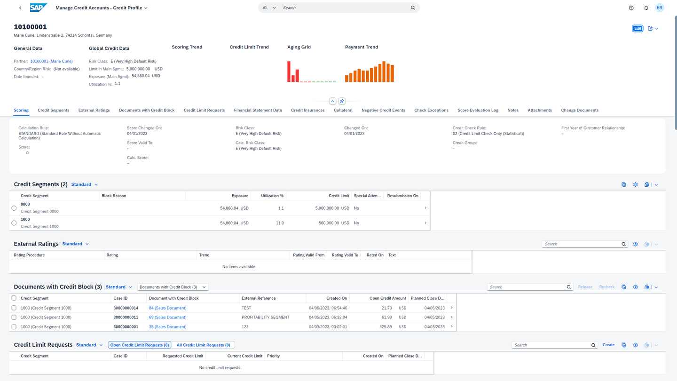Click External Ratings export icon
Image resolution: width=677 pixels, height=381 pixels.
(647, 244)
